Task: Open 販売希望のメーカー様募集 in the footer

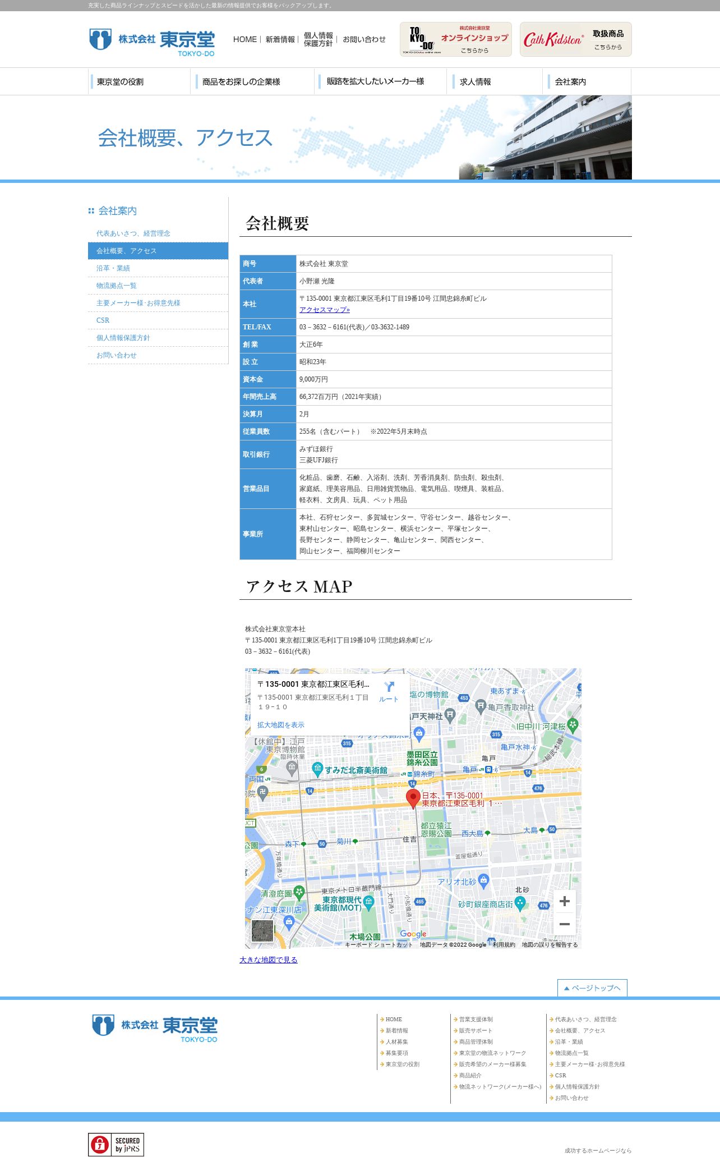Action: point(493,1064)
